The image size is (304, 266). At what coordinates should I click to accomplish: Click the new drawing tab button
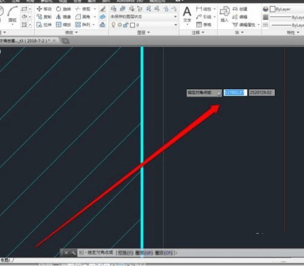coord(65,41)
